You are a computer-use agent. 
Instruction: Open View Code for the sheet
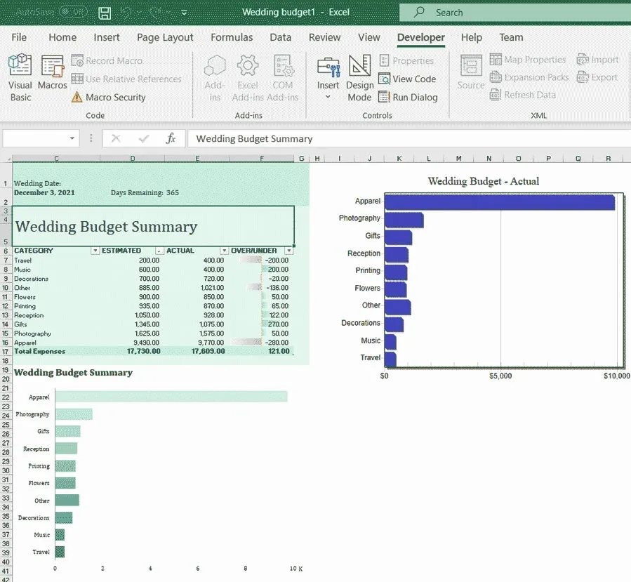point(409,79)
